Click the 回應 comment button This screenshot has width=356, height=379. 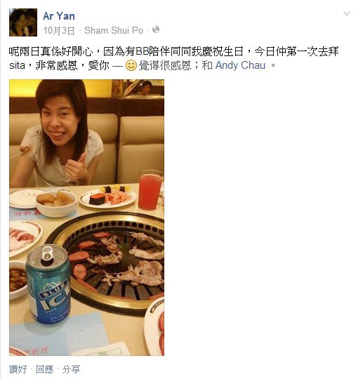pos(44,369)
